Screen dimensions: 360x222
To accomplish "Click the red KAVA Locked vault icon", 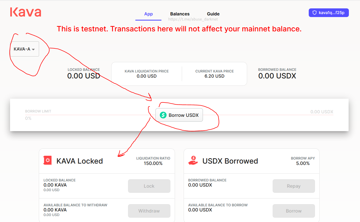I will (48, 160).
